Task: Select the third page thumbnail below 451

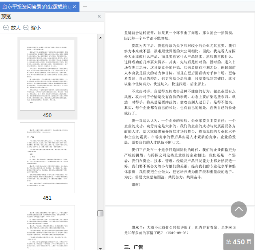Action: (47, 228)
